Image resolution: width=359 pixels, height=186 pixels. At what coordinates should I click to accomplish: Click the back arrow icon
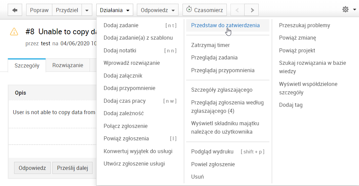[15, 10]
